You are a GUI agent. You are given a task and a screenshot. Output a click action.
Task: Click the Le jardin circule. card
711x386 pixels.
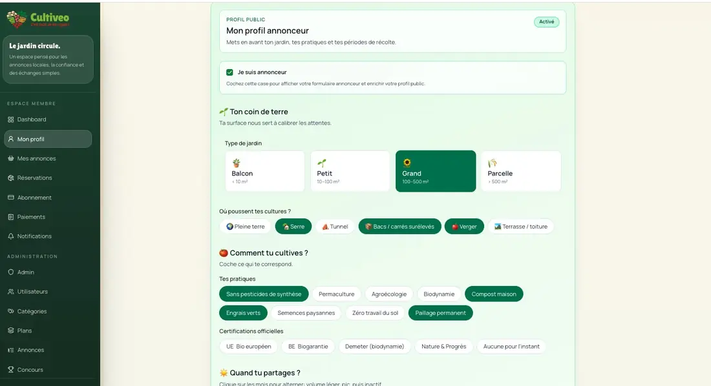[48, 59]
